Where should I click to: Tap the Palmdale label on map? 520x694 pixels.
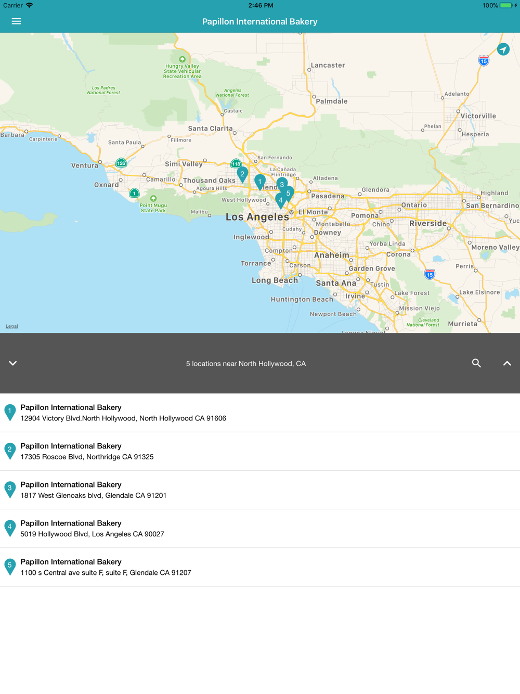pyautogui.click(x=332, y=101)
